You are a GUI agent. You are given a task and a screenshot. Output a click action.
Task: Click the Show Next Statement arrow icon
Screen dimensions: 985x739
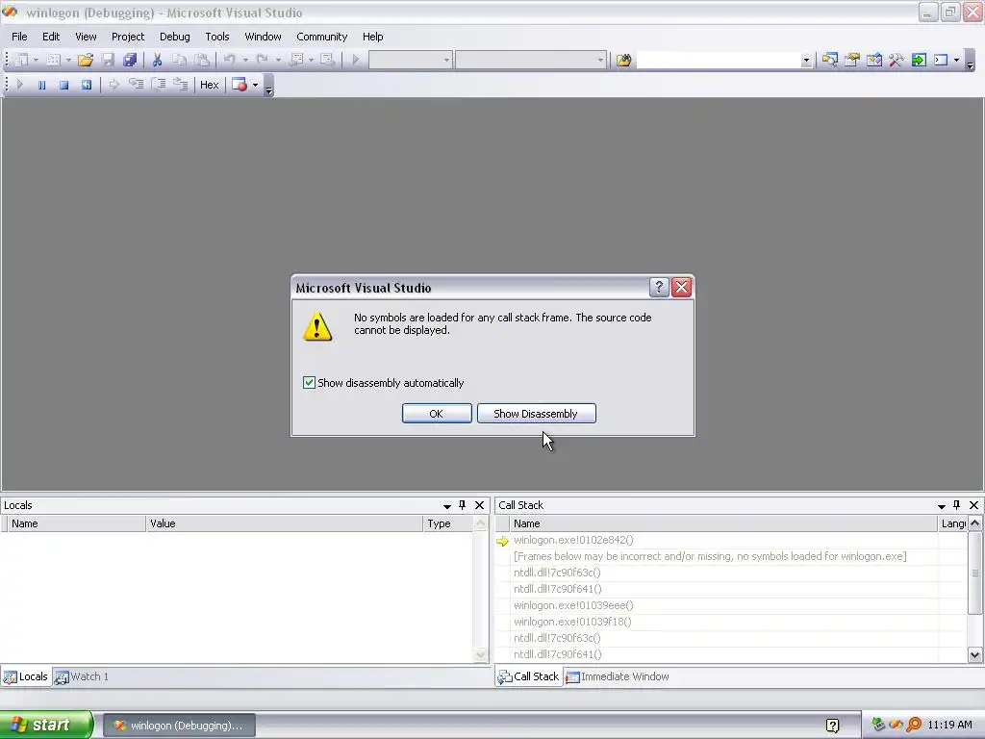(114, 85)
